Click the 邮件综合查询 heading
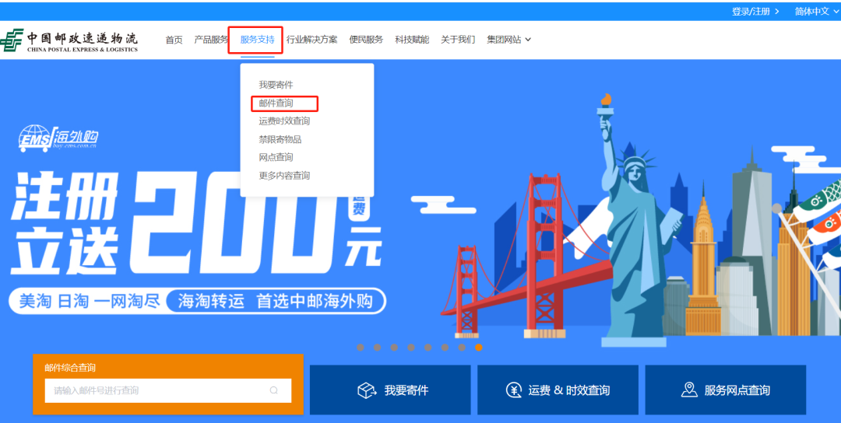The height and width of the screenshot is (423, 841). [x=70, y=368]
